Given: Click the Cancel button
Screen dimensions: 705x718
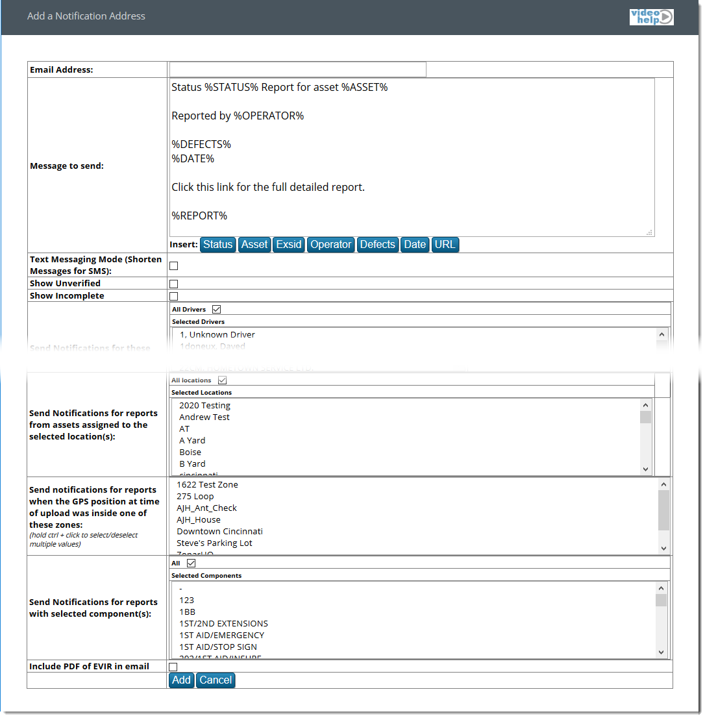Looking at the screenshot, I should pyautogui.click(x=216, y=680).
